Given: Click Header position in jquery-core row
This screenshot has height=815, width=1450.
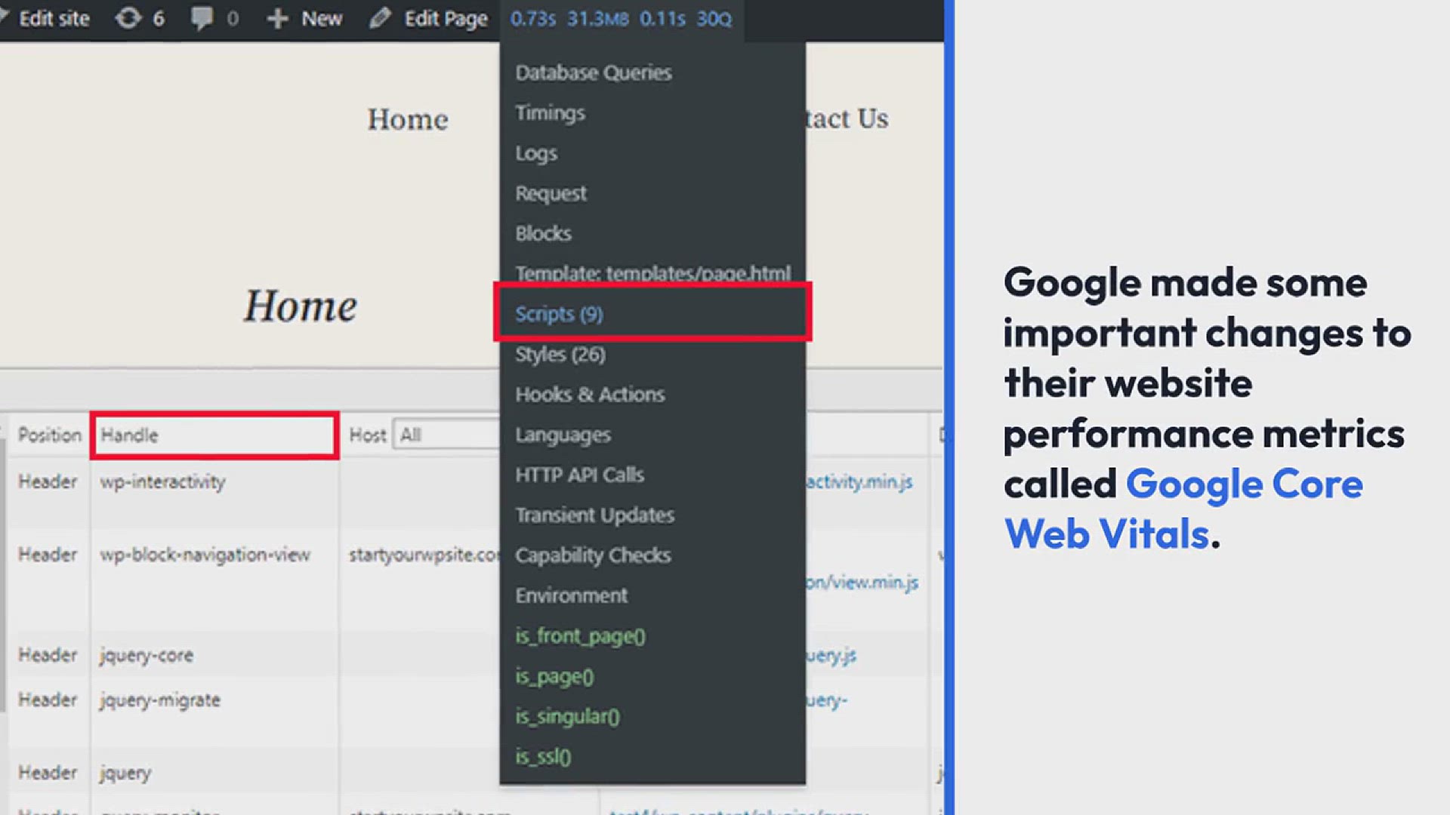Looking at the screenshot, I should coord(48,655).
